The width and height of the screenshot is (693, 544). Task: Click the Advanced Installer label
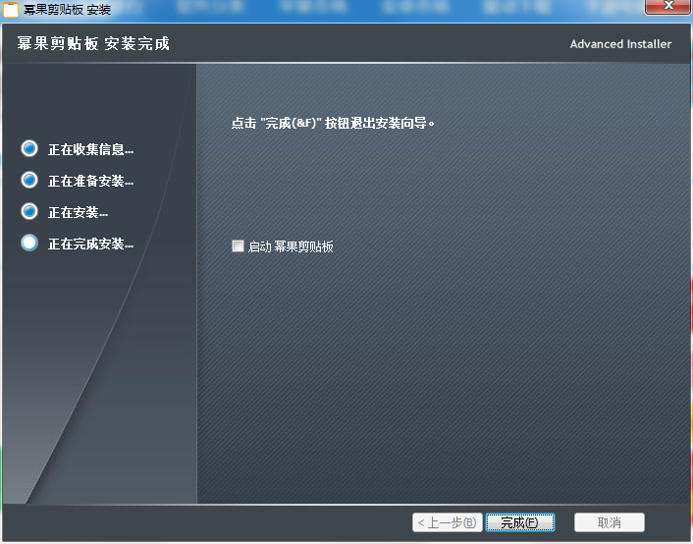(x=620, y=44)
